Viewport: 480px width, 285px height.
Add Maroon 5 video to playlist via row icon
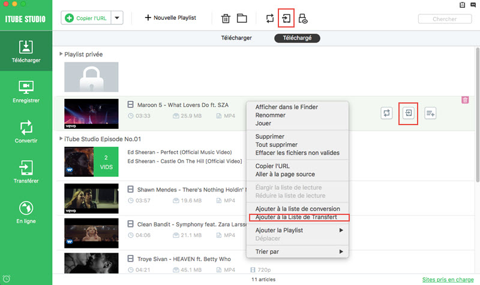click(430, 113)
